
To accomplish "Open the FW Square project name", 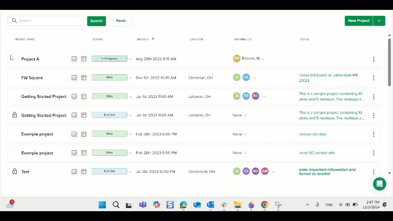I will pyautogui.click(x=32, y=78).
